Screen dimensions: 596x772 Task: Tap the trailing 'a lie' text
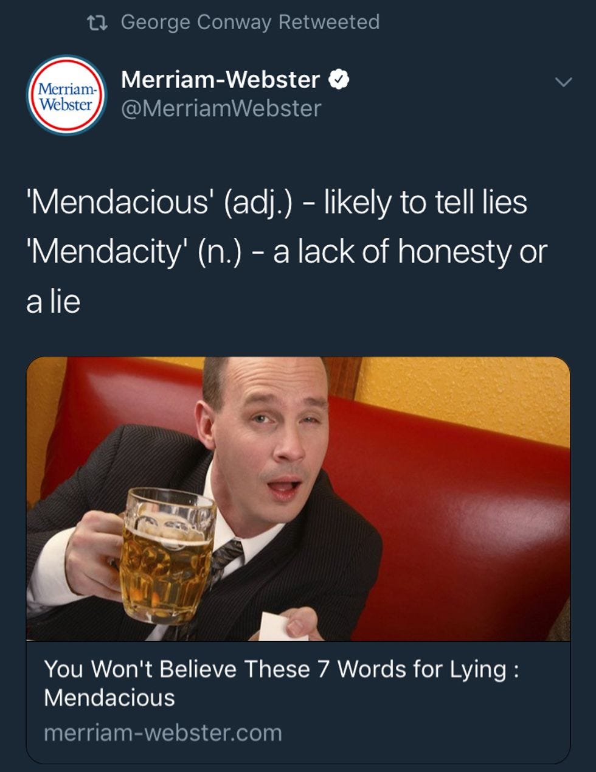54,301
